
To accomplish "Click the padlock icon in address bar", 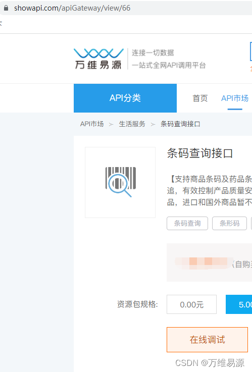I will pyautogui.click(x=6, y=8).
